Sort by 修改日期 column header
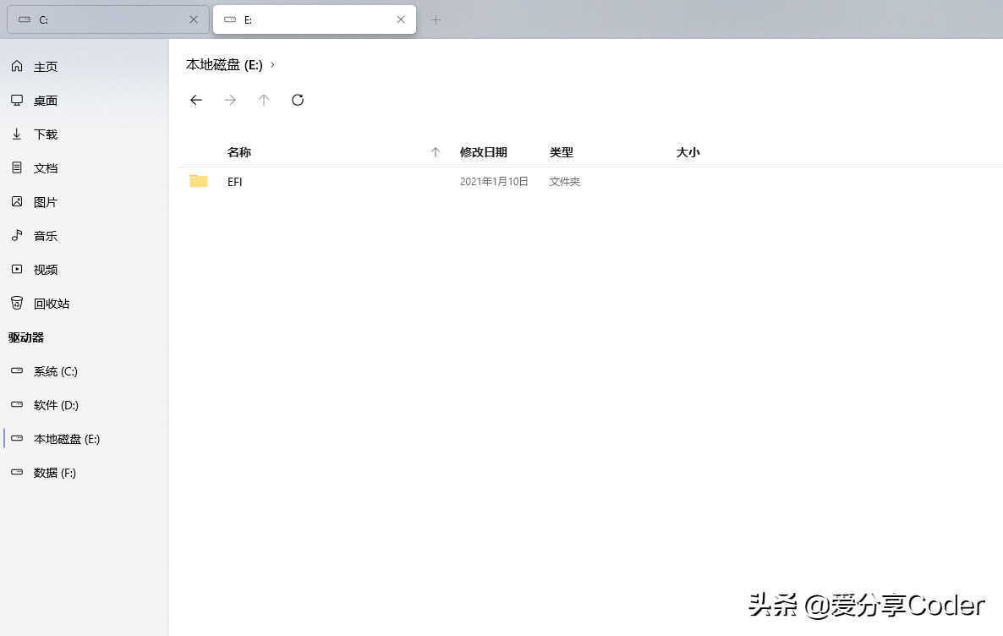 (483, 152)
